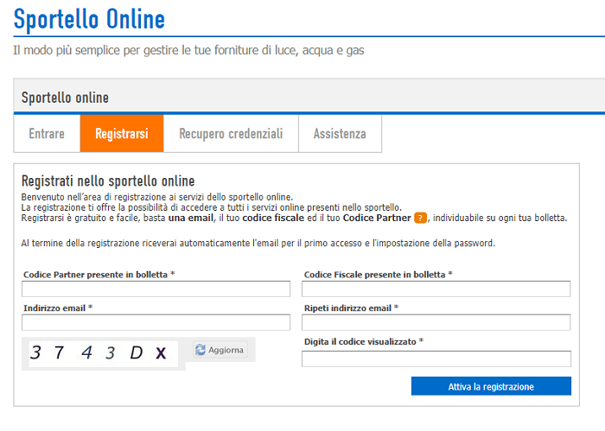The height and width of the screenshot is (431, 605).
Task: Focus the Digita il codice visualizzato field
Action: (436, 359)
